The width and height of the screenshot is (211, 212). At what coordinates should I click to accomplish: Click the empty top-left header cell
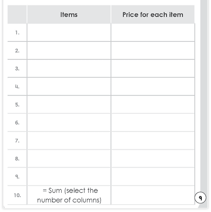pyautogui.click(x=17, y=14)
